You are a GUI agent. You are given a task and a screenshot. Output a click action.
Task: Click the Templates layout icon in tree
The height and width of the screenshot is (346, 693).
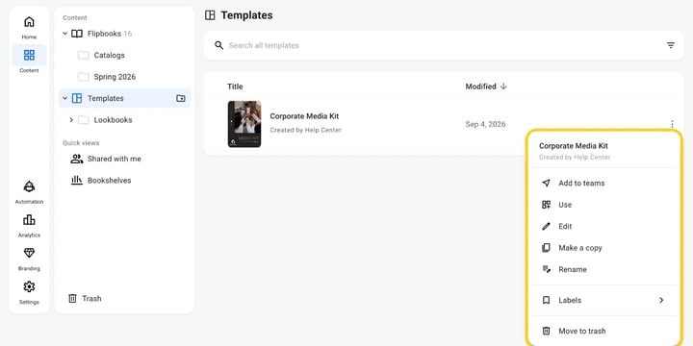(x=77, y=98)
